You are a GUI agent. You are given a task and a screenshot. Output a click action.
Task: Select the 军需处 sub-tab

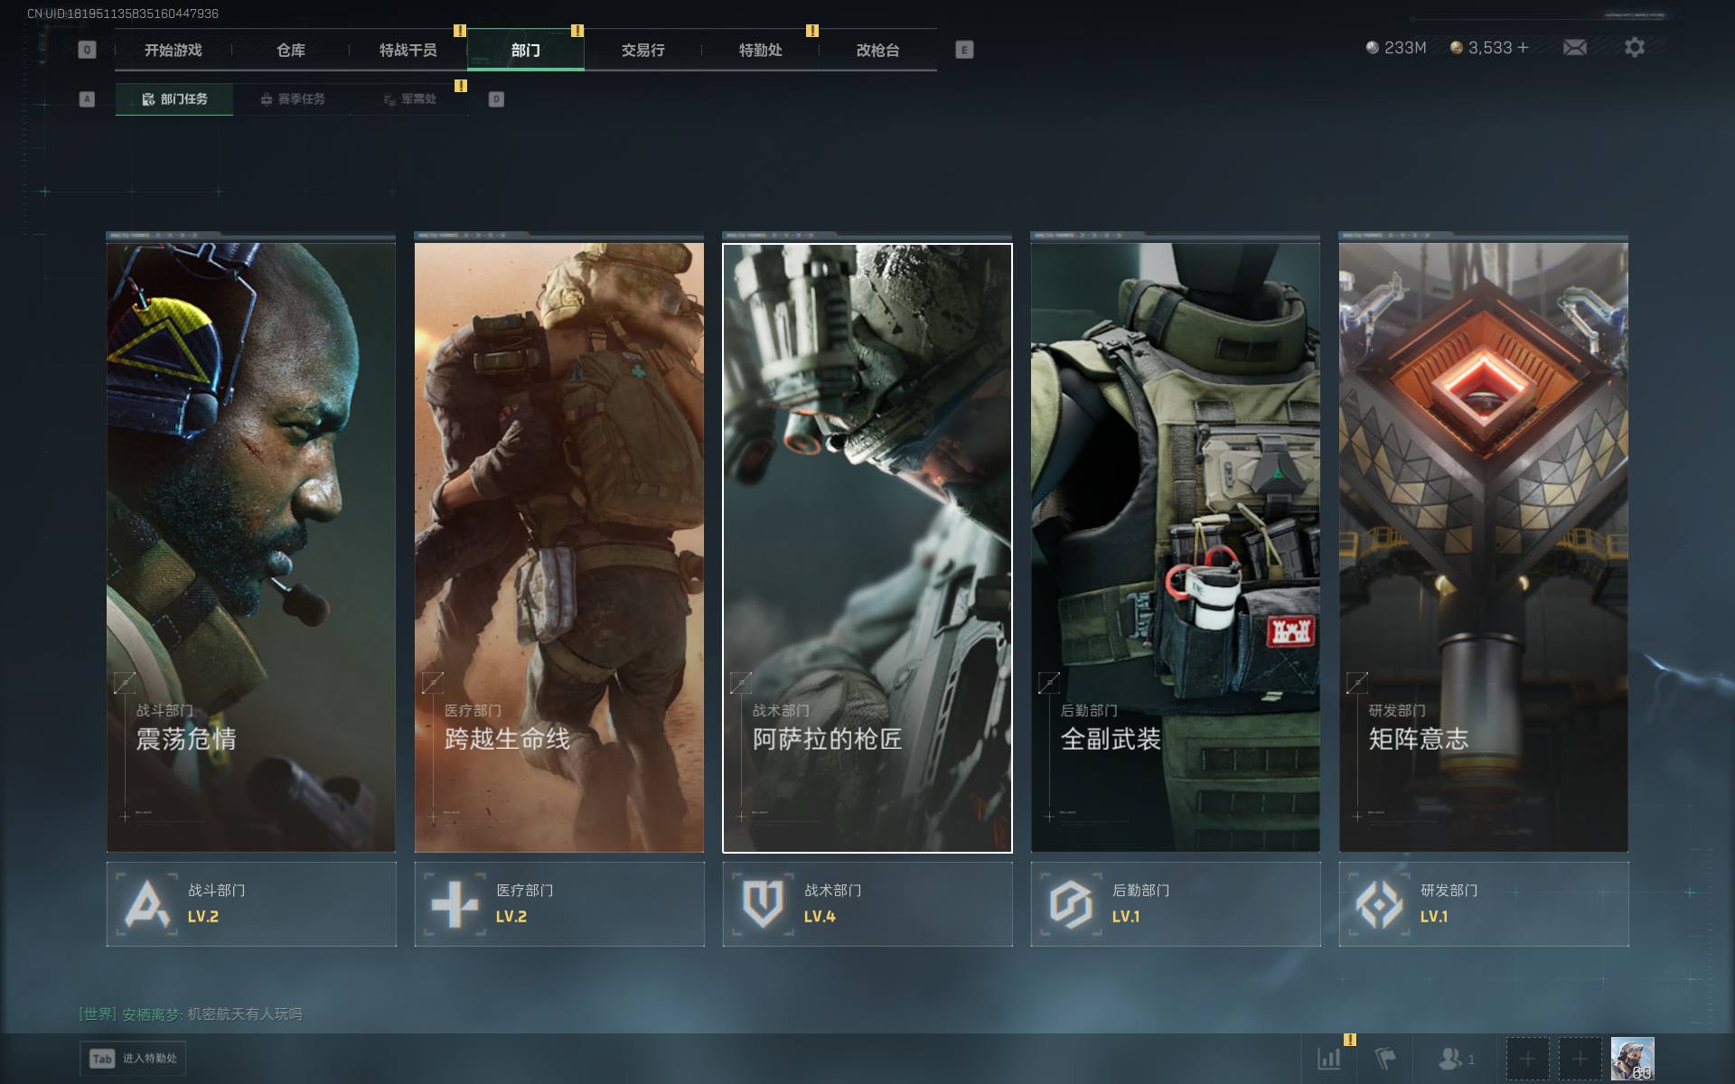pos(409,99)
